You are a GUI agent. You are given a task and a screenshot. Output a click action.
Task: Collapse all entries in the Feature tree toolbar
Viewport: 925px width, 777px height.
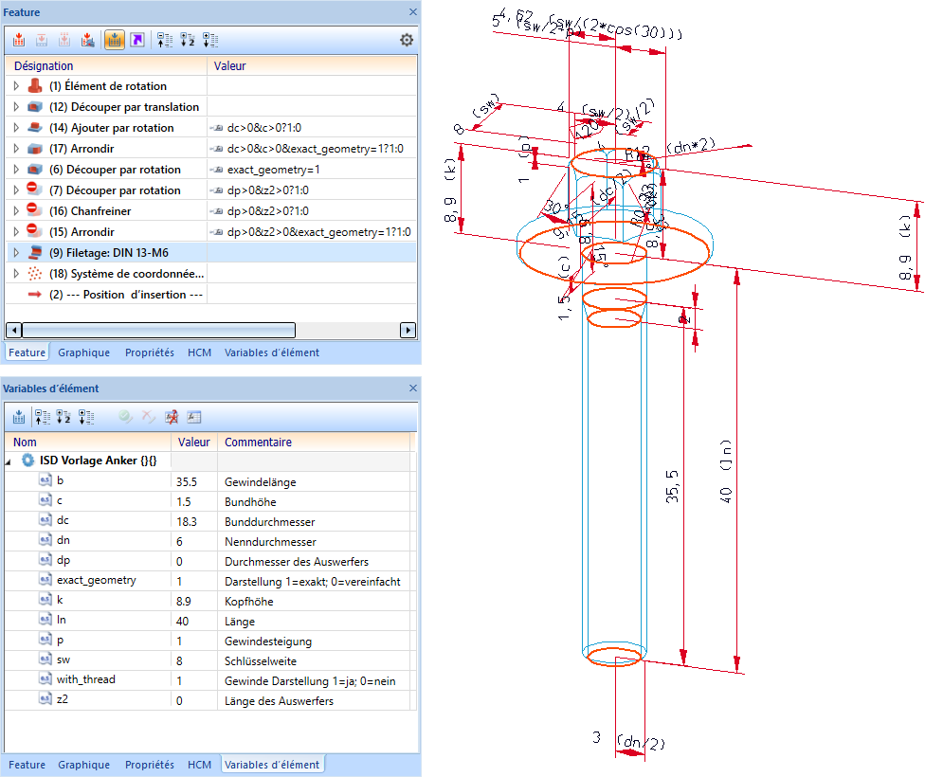coord(164,40)
